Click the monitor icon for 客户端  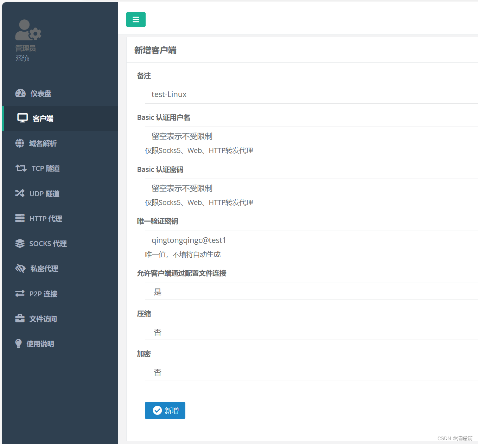click(x=23, y=118)
